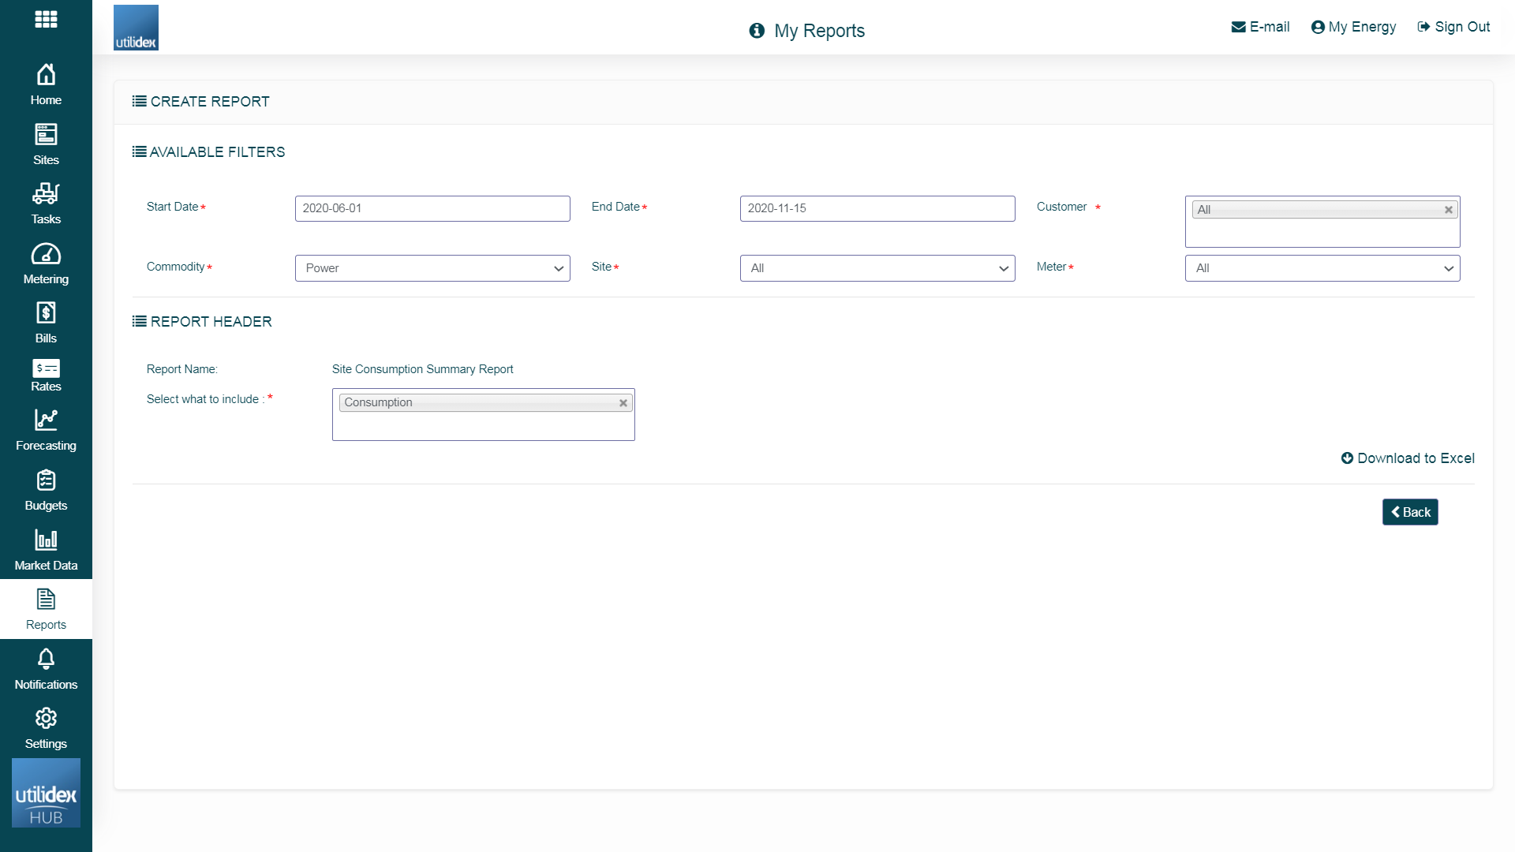
Task: Open Tasks section in sidebar
Action: coord(46,204)
